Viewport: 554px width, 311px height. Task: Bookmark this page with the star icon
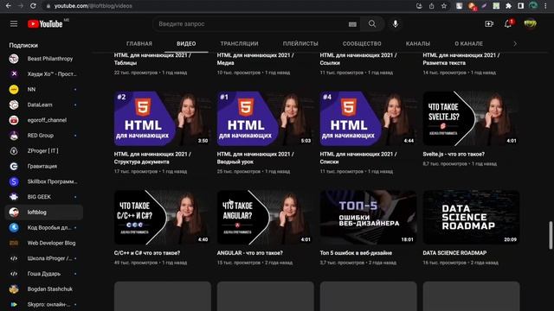click(444, 6)
